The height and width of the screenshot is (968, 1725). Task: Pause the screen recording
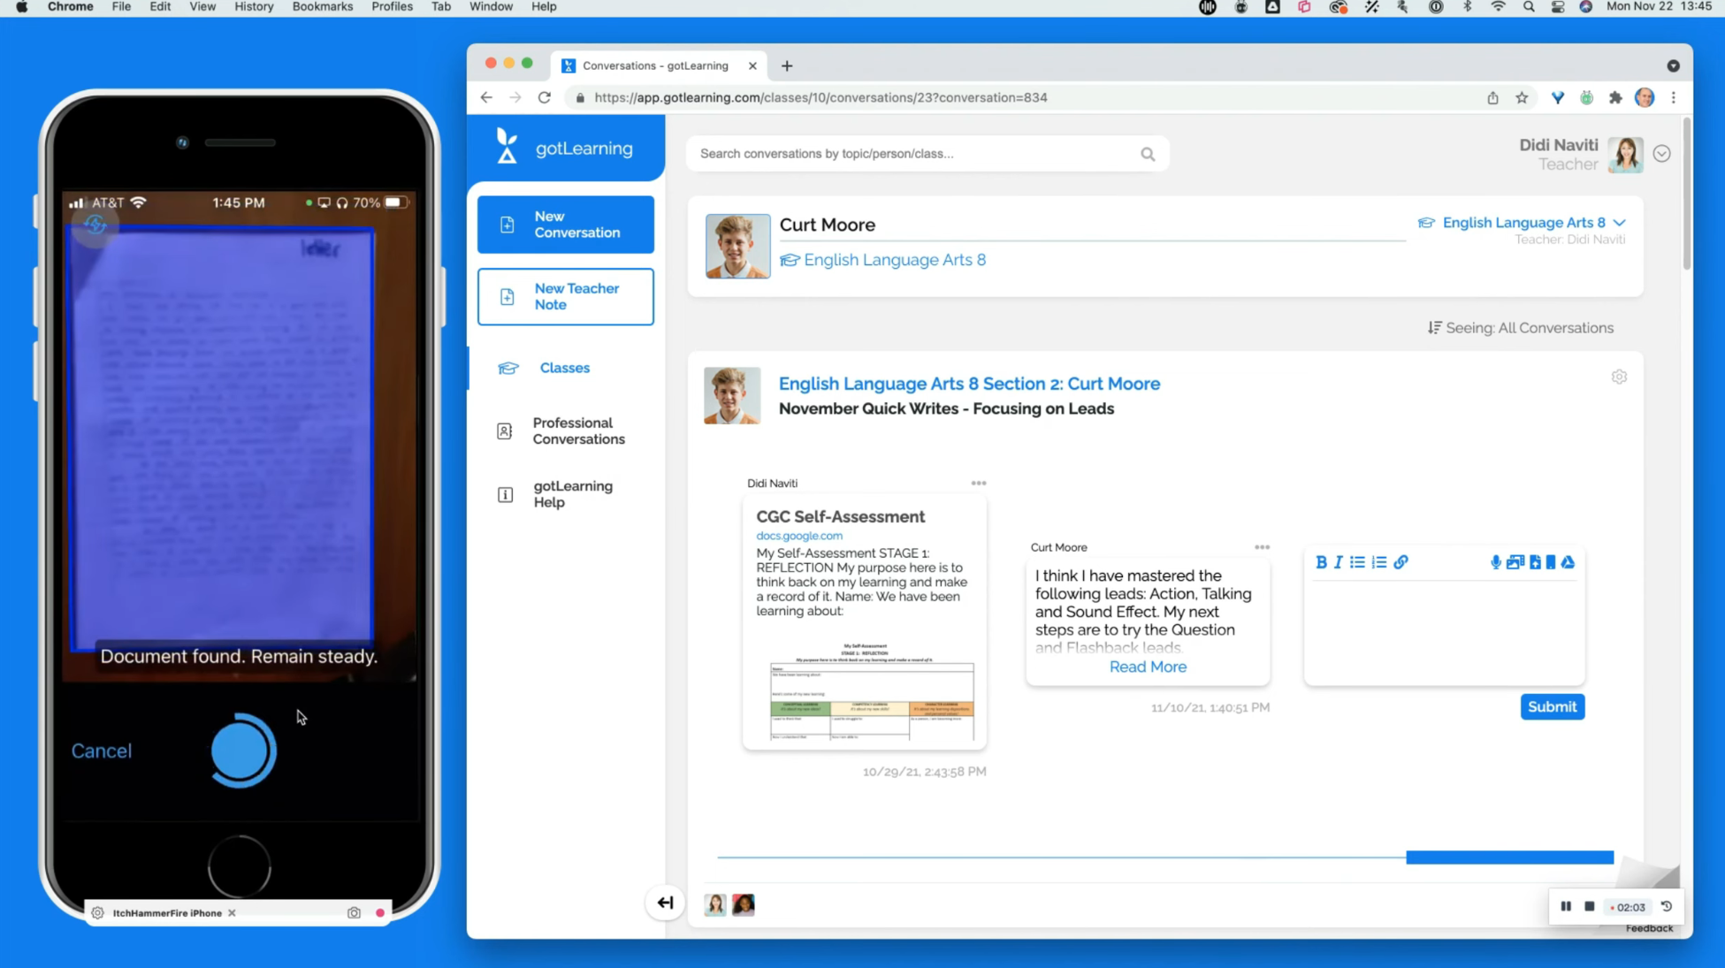(1566, 906)
